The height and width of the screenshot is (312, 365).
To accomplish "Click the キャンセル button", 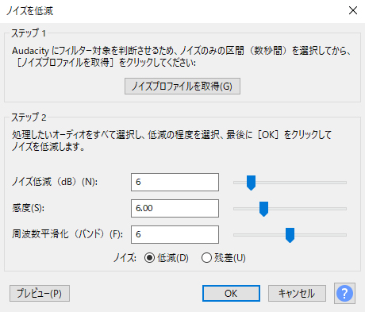I will 297,293.
